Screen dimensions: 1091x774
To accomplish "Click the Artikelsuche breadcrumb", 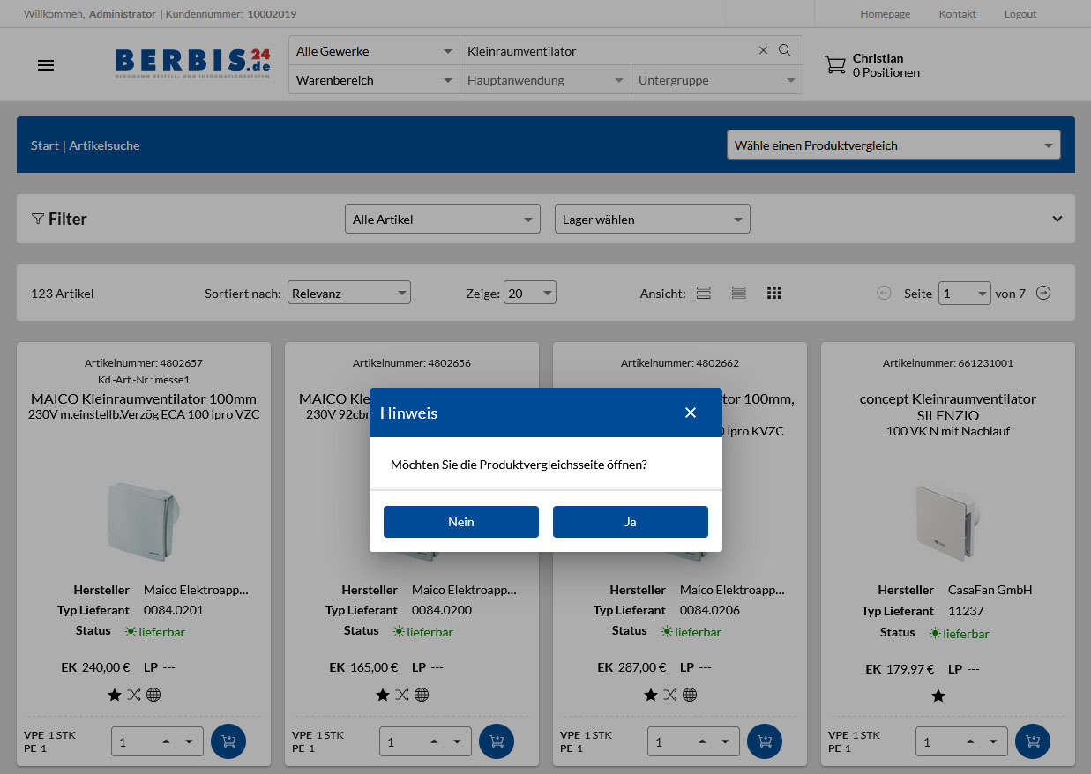I will (104, 145).
